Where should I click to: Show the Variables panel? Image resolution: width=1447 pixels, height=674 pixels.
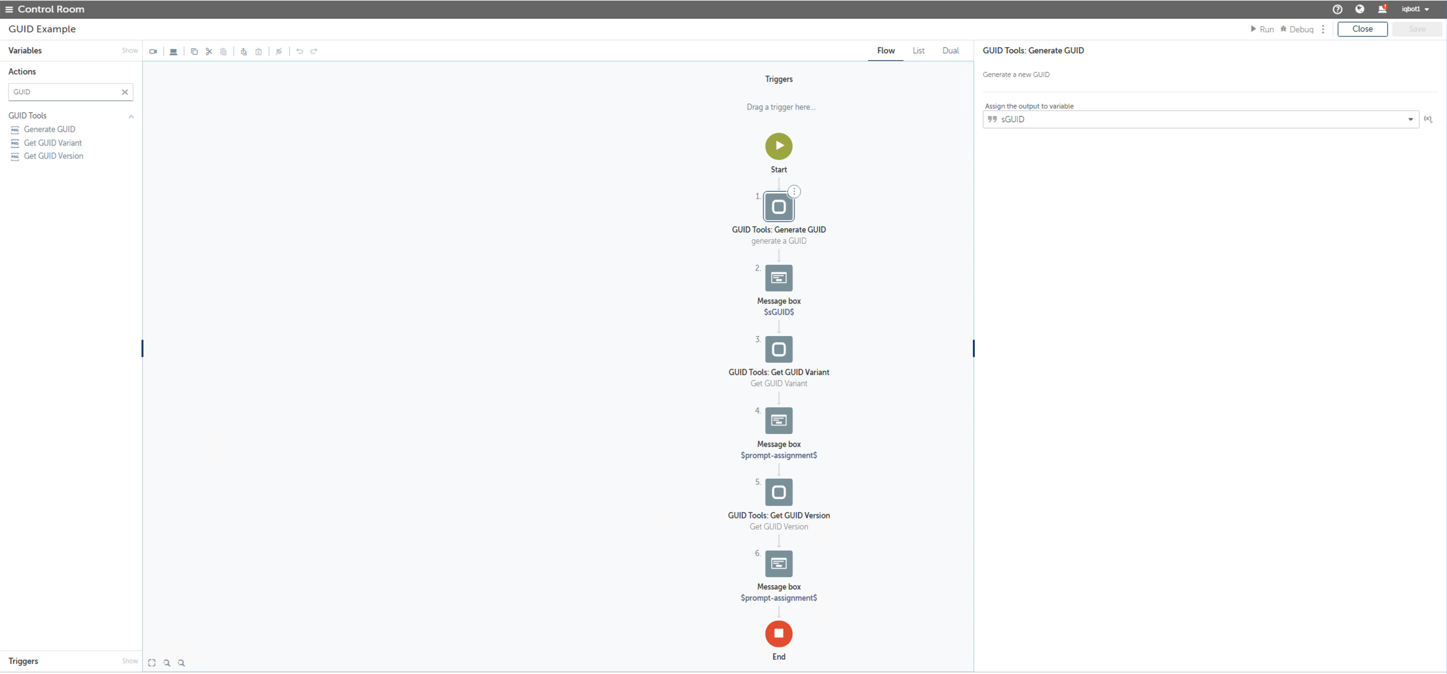point(130,51)
